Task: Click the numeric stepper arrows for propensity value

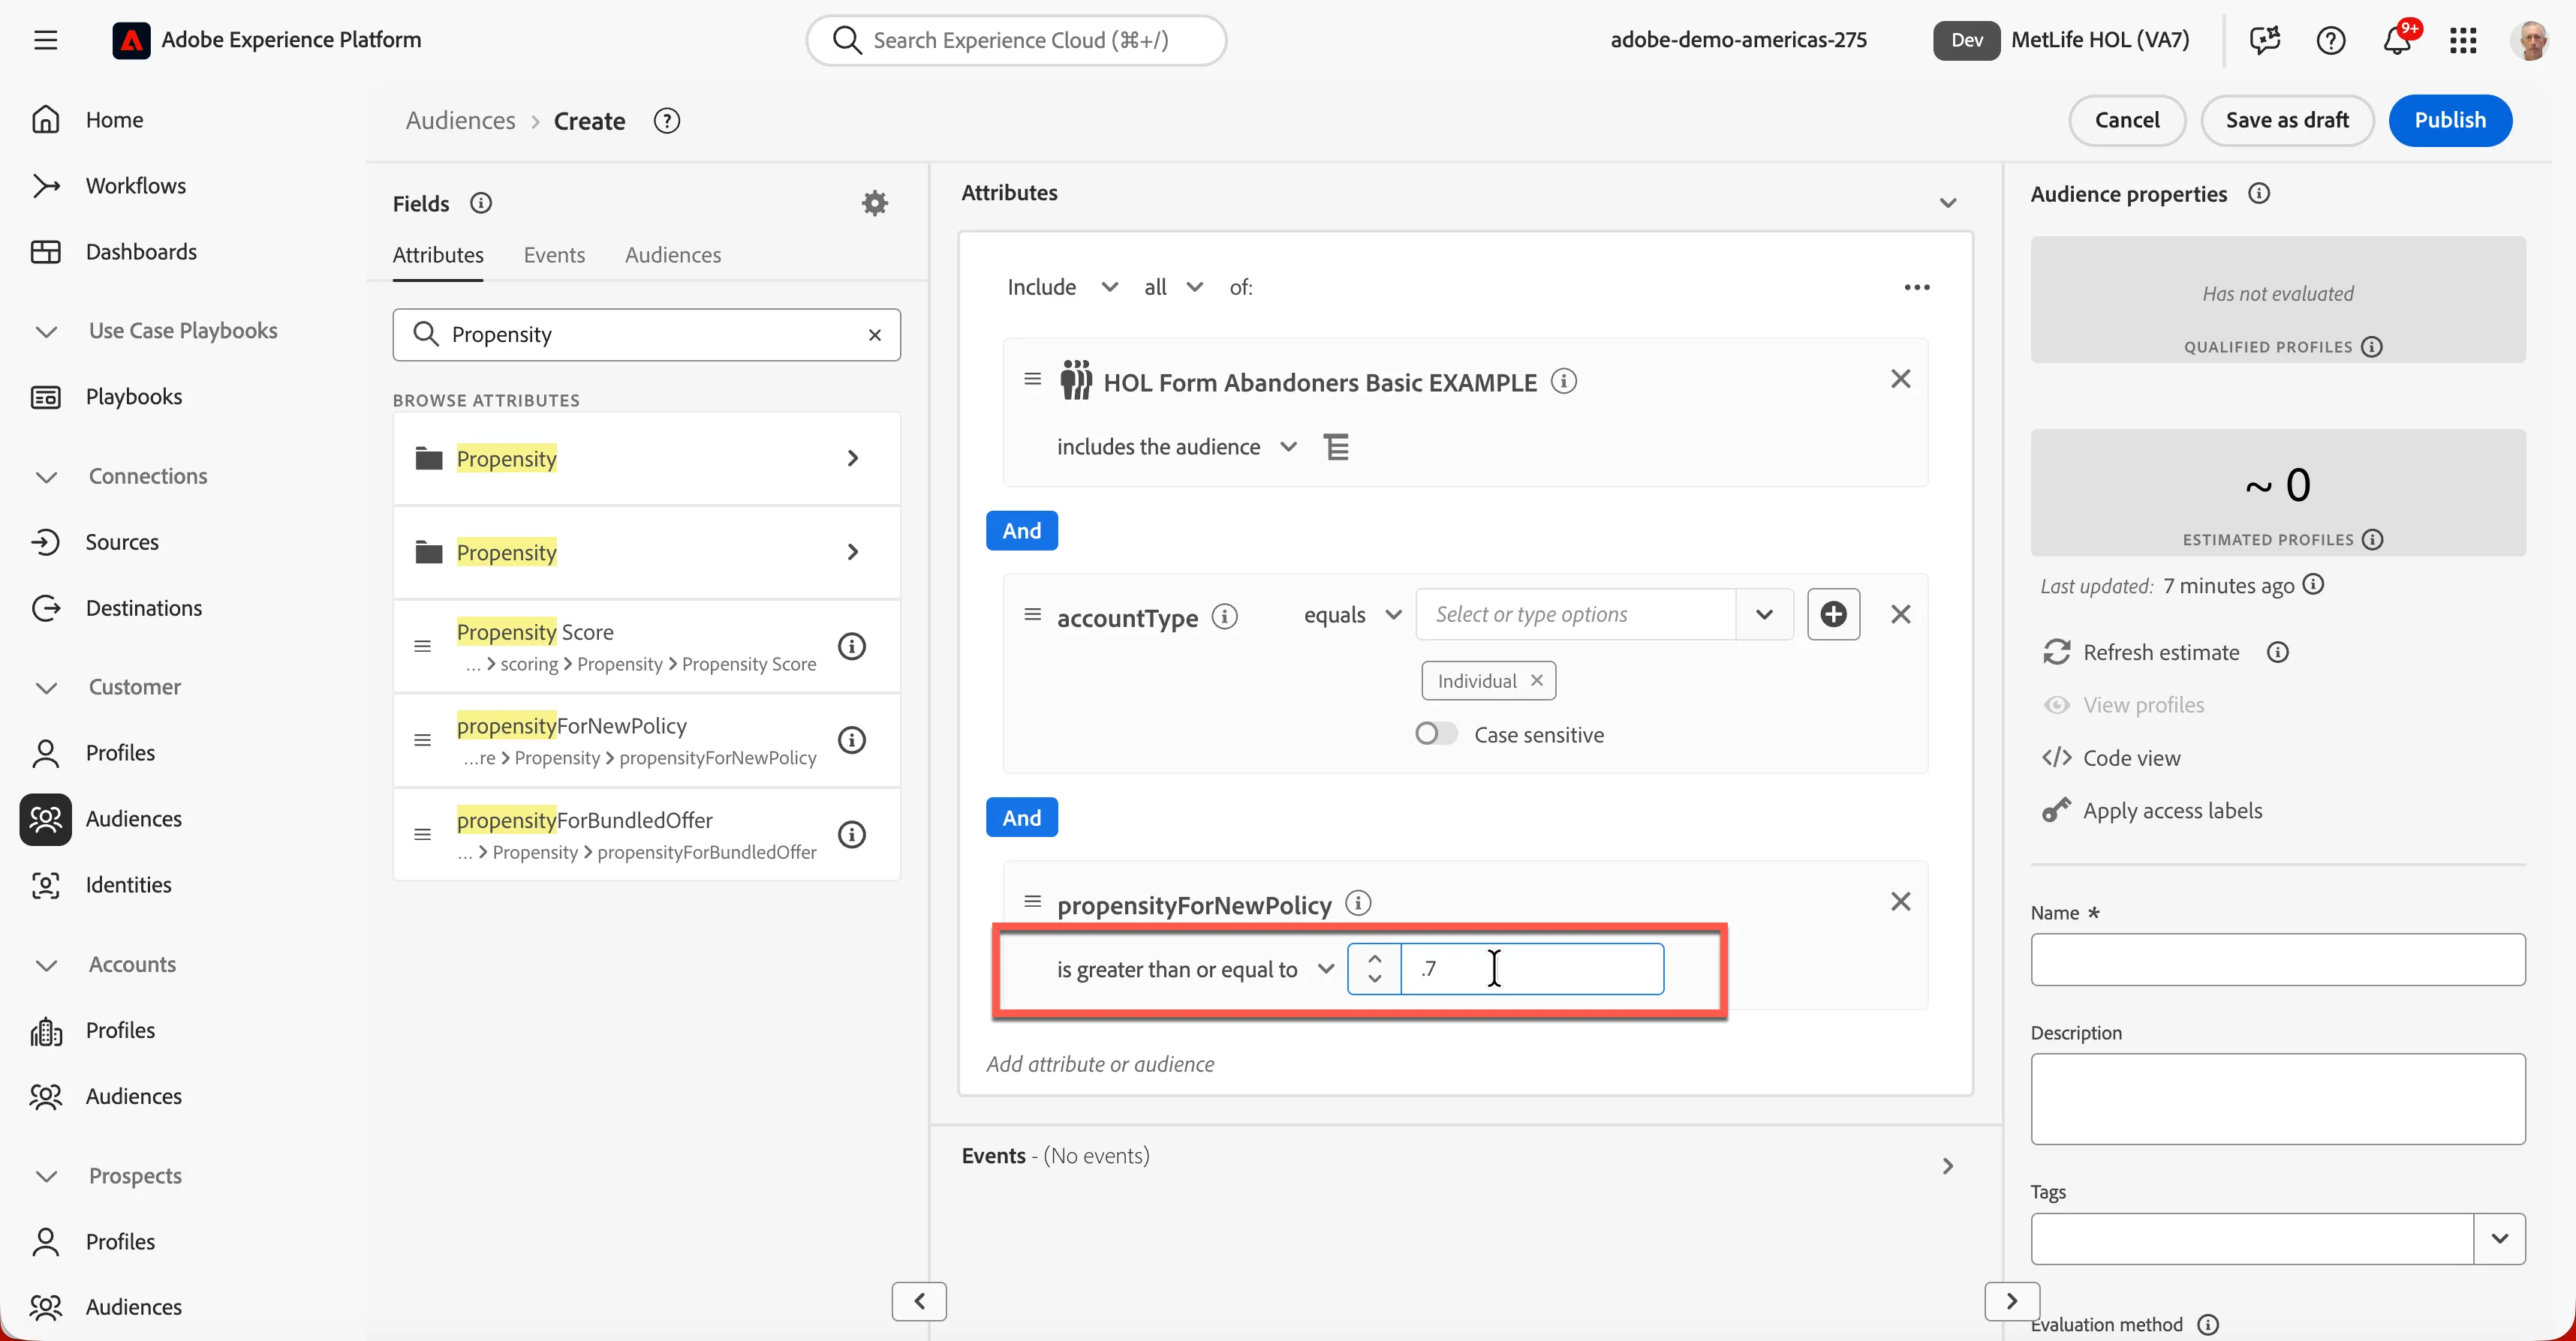Action: pos(1374,968)
